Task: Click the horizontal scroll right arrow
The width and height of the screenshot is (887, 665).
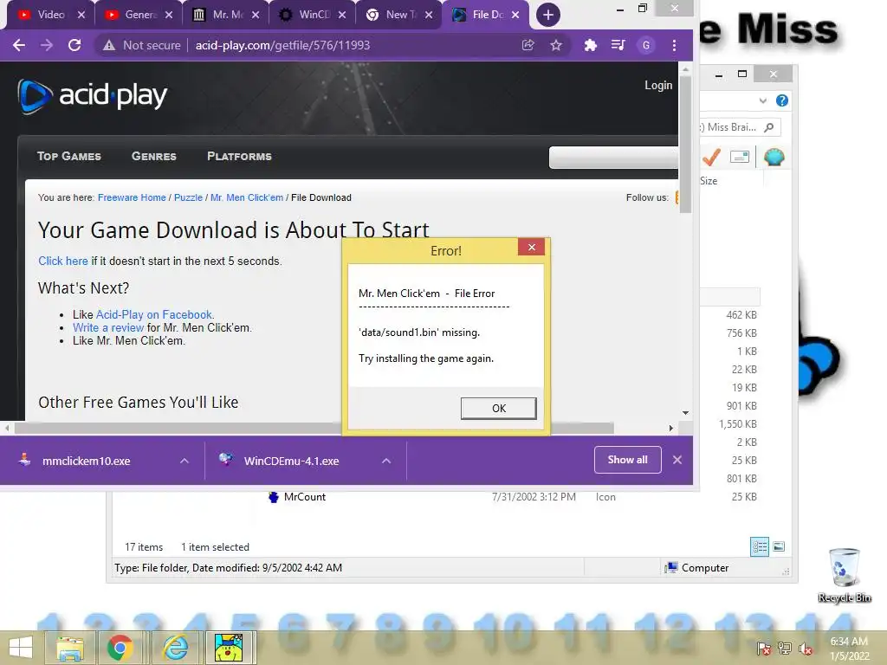Action: [x=671, y=428]
